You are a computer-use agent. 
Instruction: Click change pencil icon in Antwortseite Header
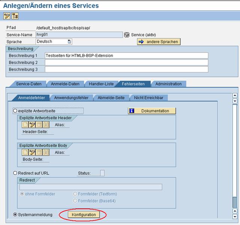tap(32, 124)
